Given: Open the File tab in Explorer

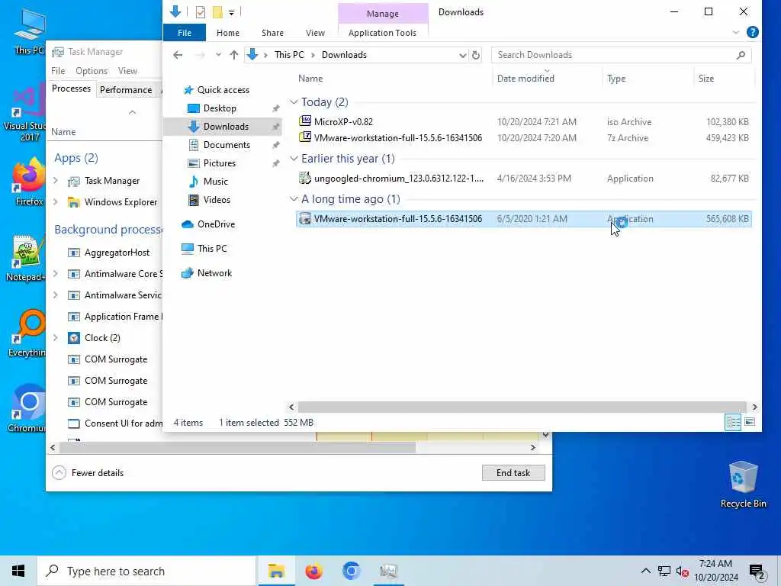Looking at the screenshot, I should click(x=185, y=33).
